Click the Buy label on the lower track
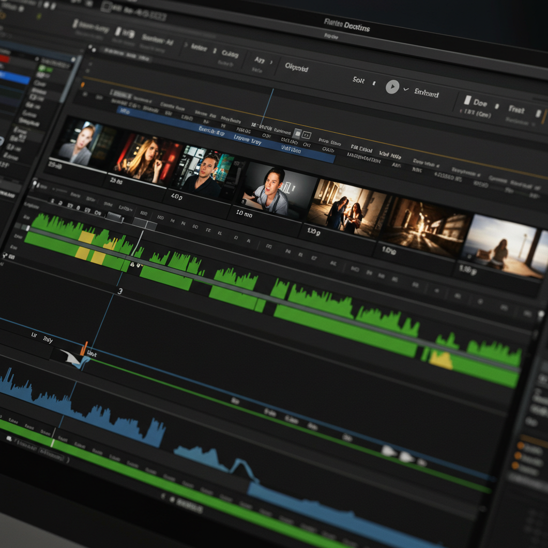The width and height of the screenshot is (548, 548). click(x=48, y=339)
